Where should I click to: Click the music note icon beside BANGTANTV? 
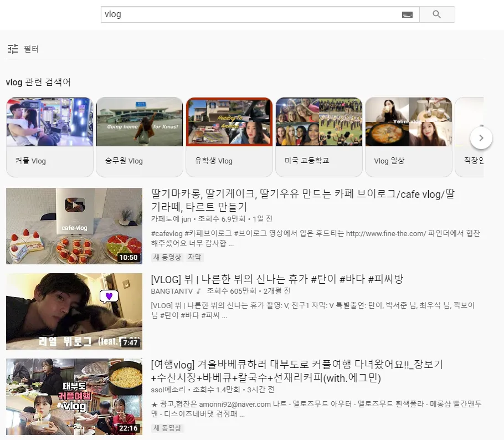click(x=199, y=291)
